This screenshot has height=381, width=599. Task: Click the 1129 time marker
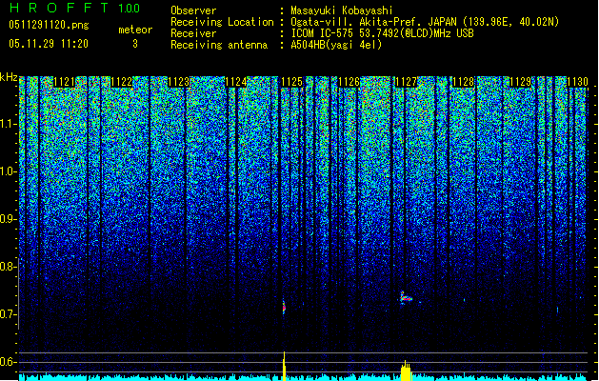(x=520, y=82)
